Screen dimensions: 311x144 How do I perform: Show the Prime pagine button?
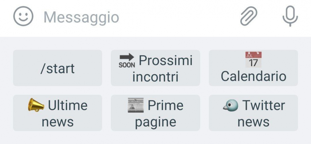point(155,113)
